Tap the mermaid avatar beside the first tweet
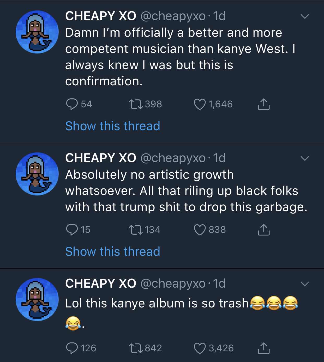This screenshot has height=362, width=324. tap(37, 32)
